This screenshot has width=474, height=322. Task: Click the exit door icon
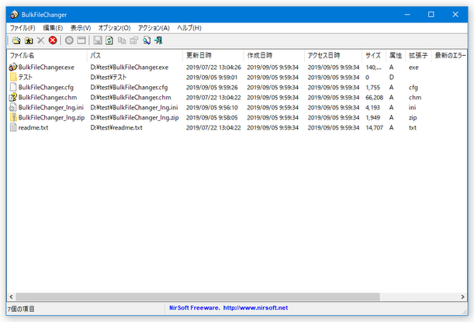click(158, 40)
